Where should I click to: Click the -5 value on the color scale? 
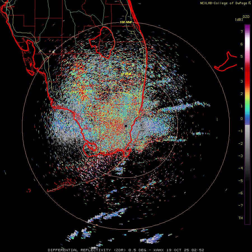pyautogui.click(x=241, y=181)
